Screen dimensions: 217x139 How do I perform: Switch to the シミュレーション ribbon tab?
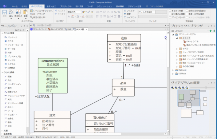point(104,6)
